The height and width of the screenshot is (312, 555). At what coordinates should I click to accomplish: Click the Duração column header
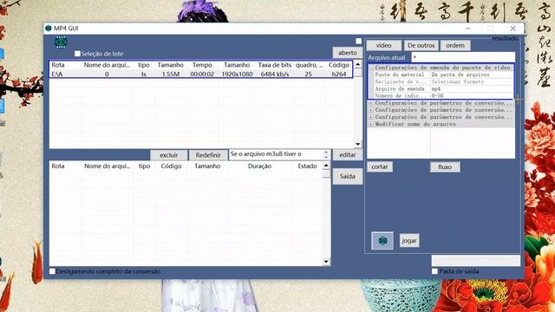pos(259,166)
